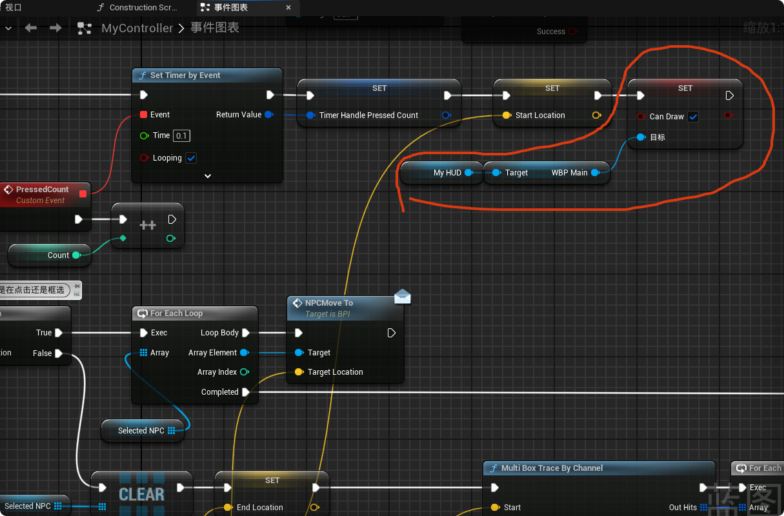This screenshot has width=784, height=516.
Task: Go forward with the right arrow button
Action: (x=56, y=28)
